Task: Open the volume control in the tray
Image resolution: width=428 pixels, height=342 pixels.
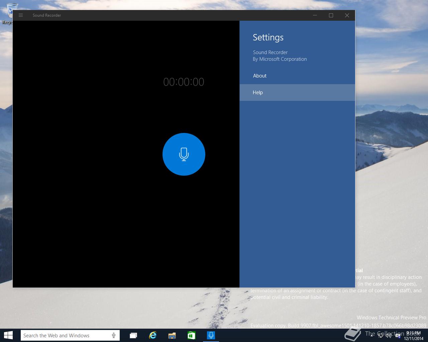Action: (x=389, y=336)
